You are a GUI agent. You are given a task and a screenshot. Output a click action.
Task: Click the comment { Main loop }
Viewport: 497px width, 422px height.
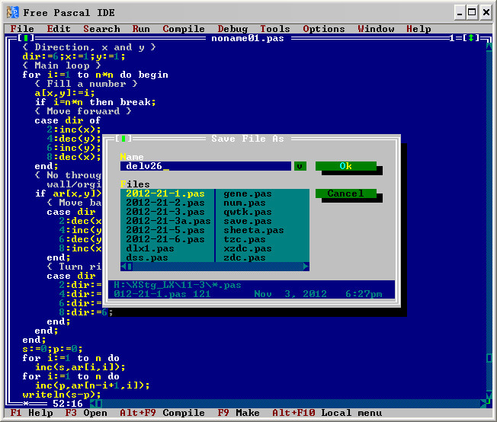coord(62,66)
